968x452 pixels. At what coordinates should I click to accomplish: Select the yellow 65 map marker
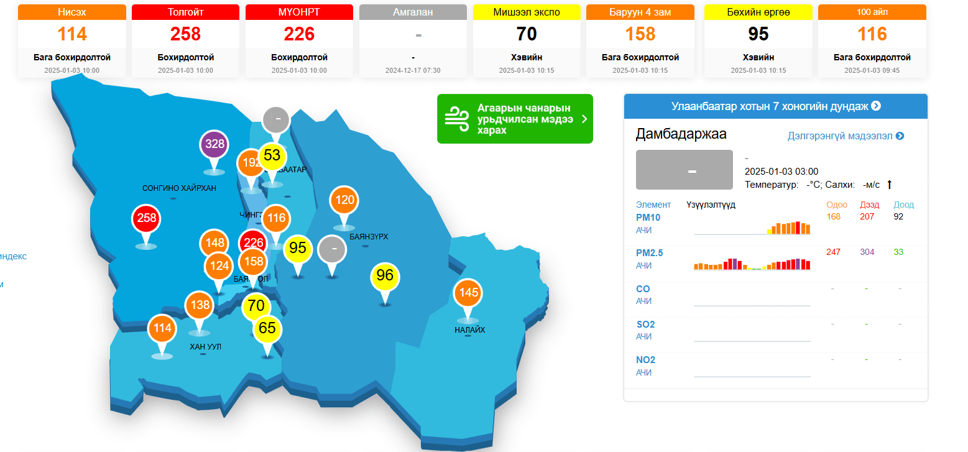point(267,329)
